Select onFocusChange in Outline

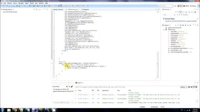click(x=179, y=52)
